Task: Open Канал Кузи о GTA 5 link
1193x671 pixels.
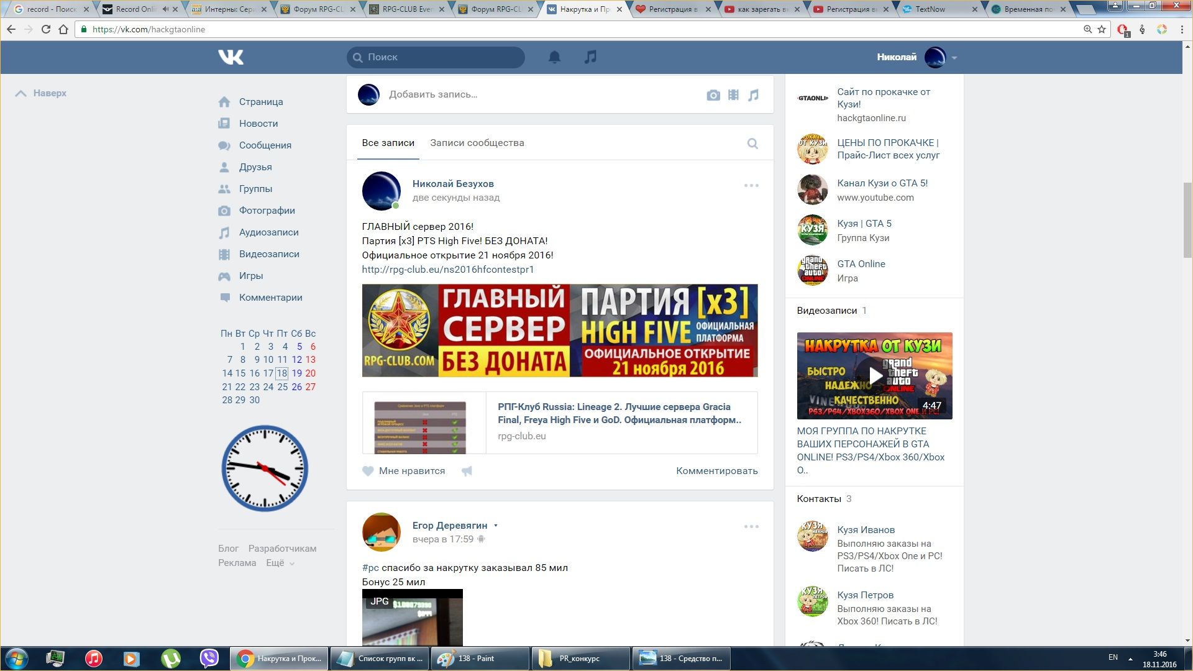Action: (x=882, y=183)
